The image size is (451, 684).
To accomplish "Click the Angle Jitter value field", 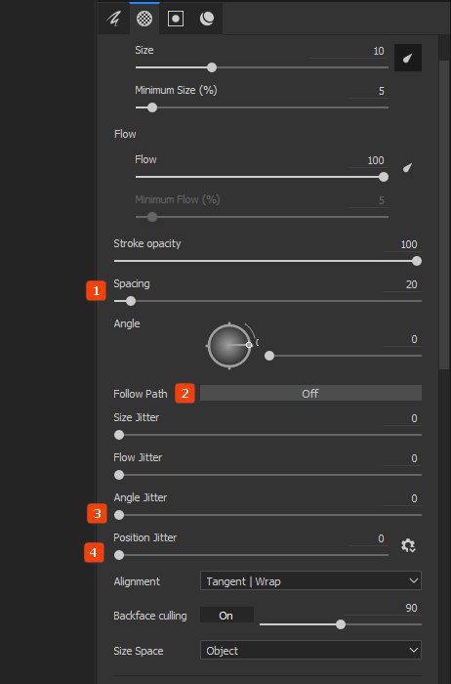I will point(402,498).
